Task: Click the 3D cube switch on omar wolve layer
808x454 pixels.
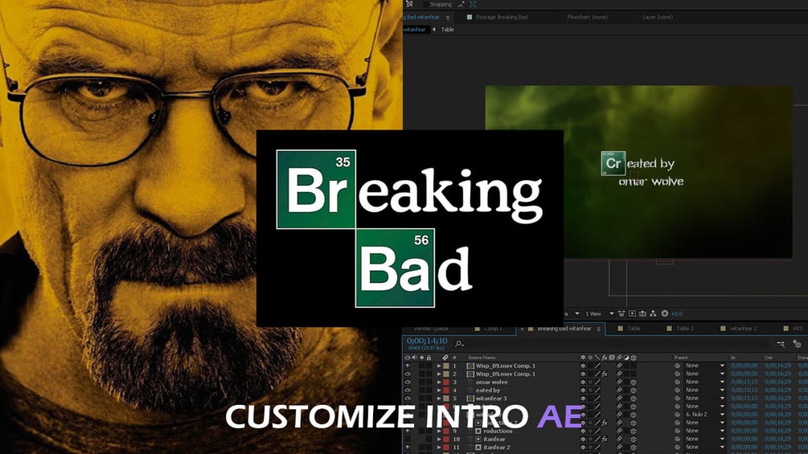Action: [x=634, y=382]
